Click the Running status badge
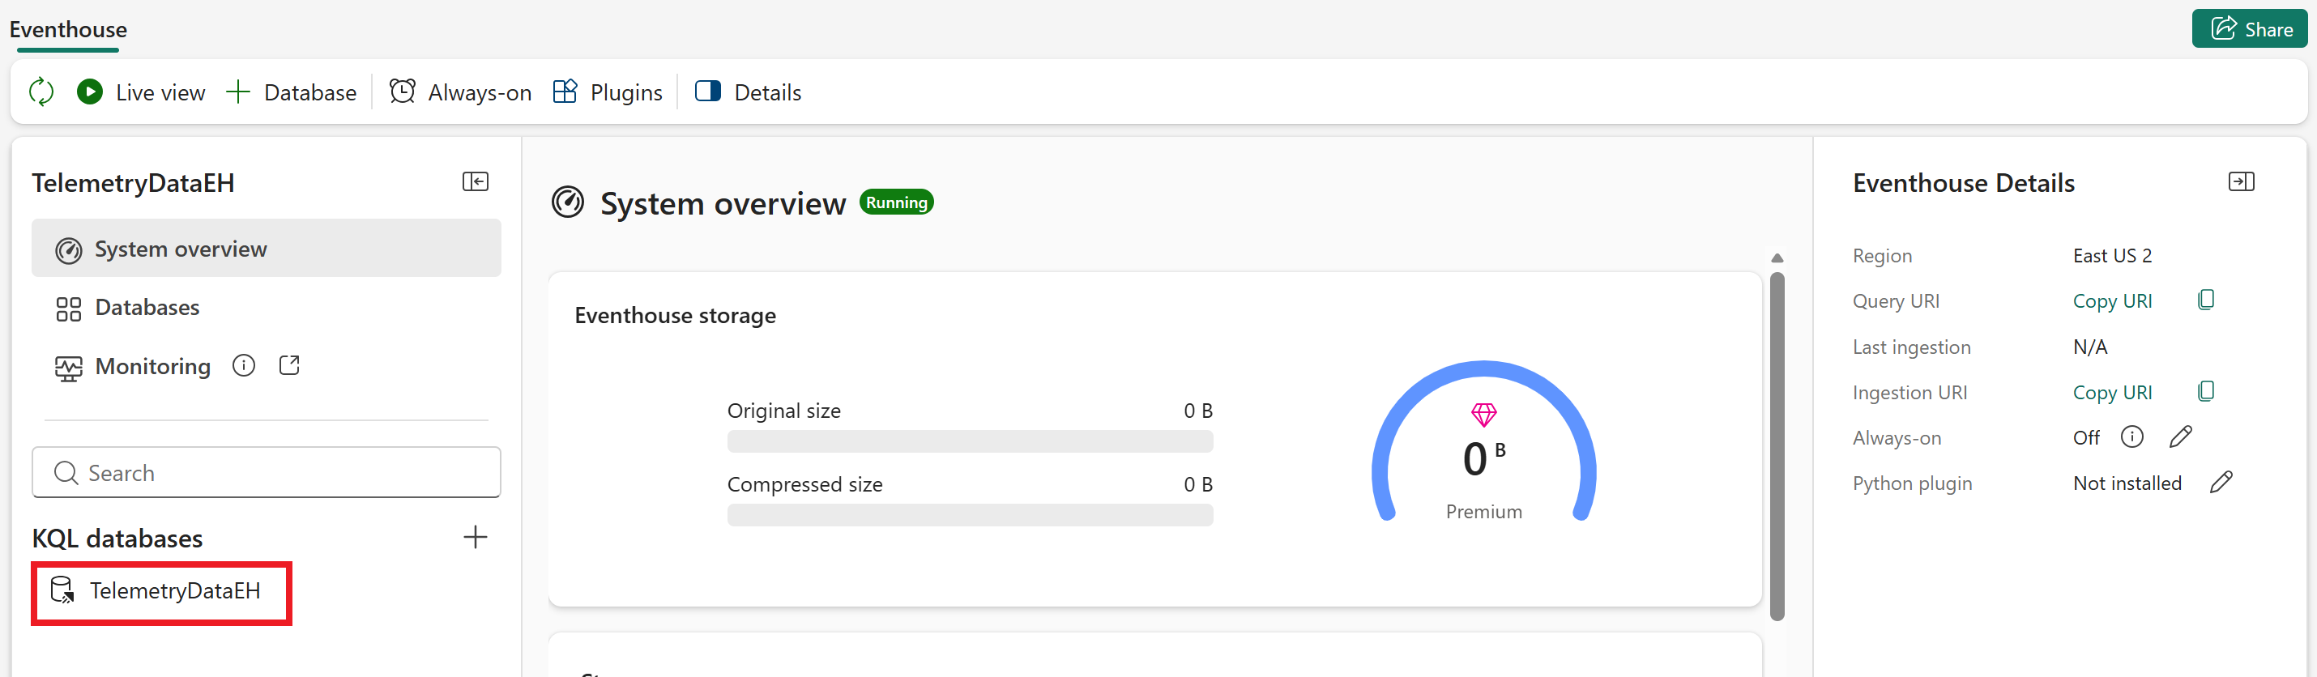The height and width of the screenshot is (677, 2317). click(897, 202)
